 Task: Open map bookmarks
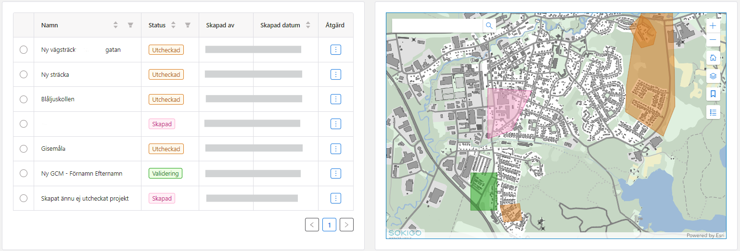click(x=713, y=94)
